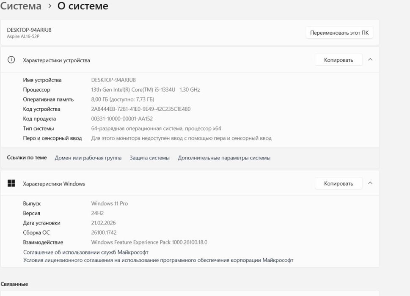Copy device specs with the Копировать button
This screenshot has height=296, width=410.
pos(338,60)
